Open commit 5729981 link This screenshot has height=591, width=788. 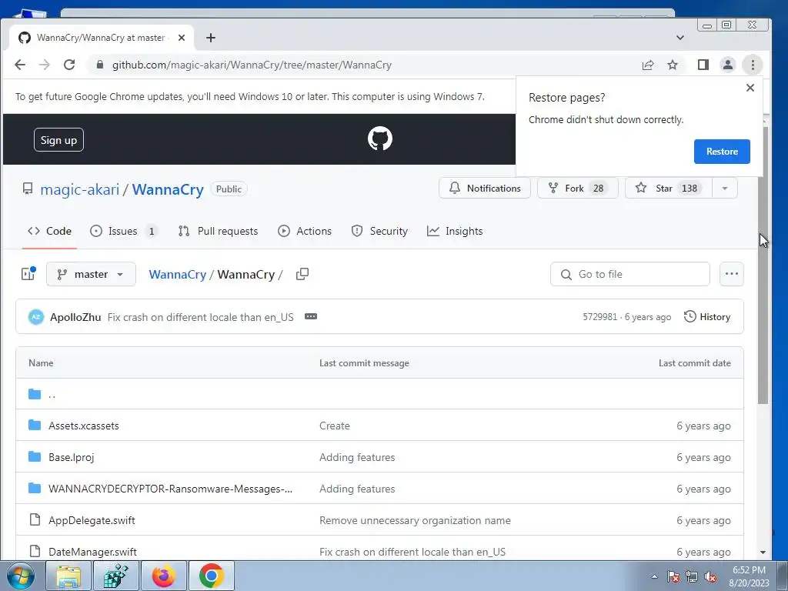600,317
